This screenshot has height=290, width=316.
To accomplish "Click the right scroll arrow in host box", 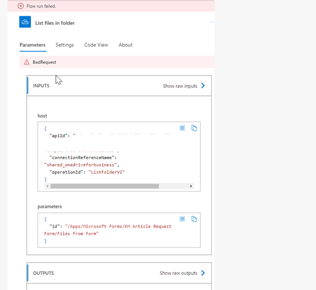I will (x=191, y=186).
